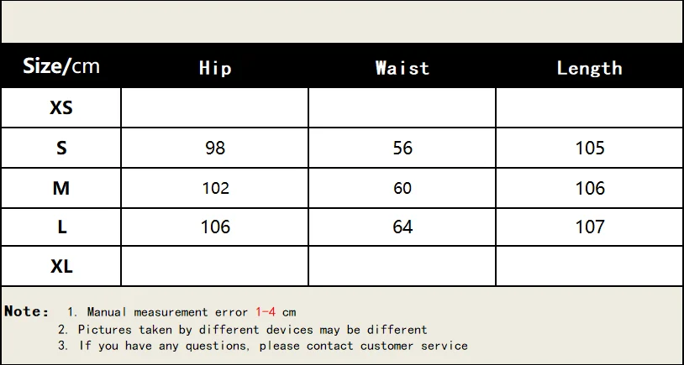This screenshot has width=684, height=365.
Task: Select the XL size row label
Action: click(61, 266)
